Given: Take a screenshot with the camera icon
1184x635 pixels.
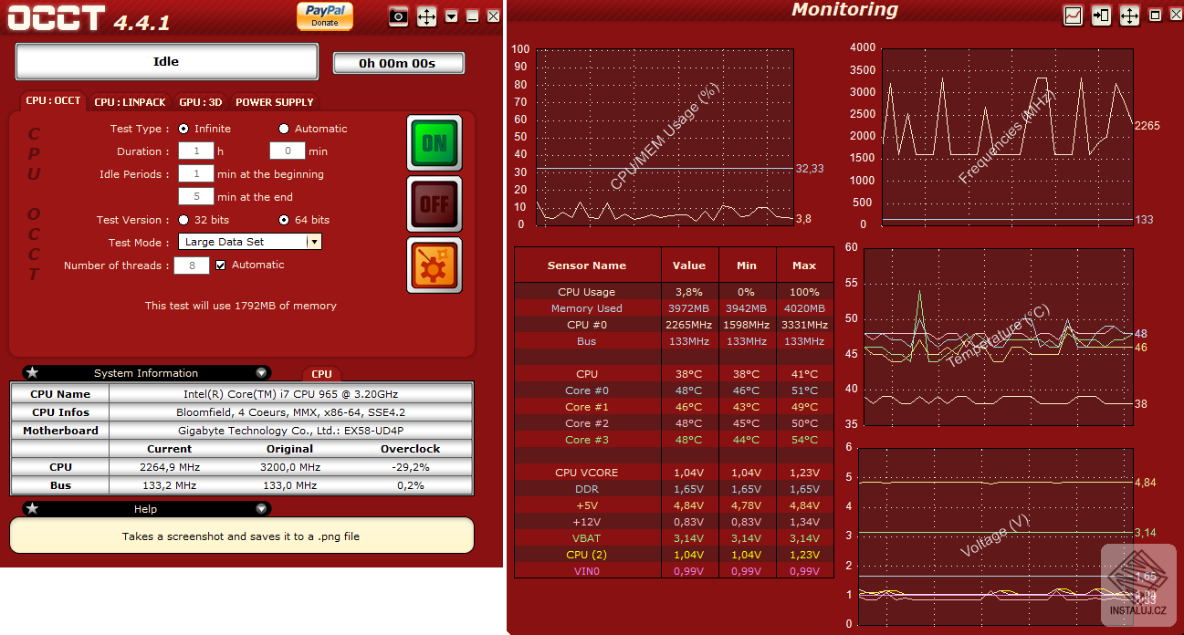Looking at the screenshot, I should [398, 16].
